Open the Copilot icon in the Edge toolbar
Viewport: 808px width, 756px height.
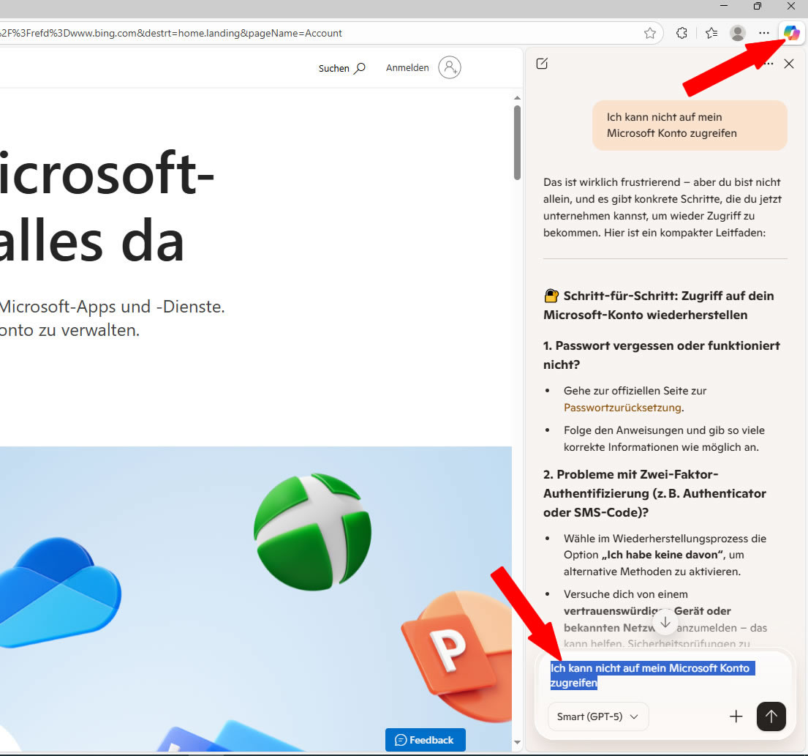[791, 34]
